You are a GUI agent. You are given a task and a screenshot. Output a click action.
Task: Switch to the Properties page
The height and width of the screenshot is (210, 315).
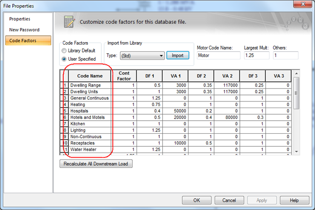[20, 19]
